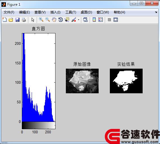The height and width of the screenshot is (144, 160).
Task: Save the figure with floppy icon
Action: click(x=17, y=20)
